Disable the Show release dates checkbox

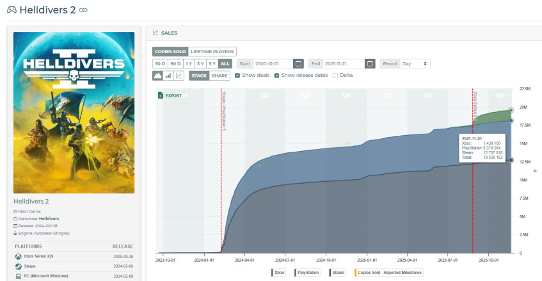click(276, 76)
